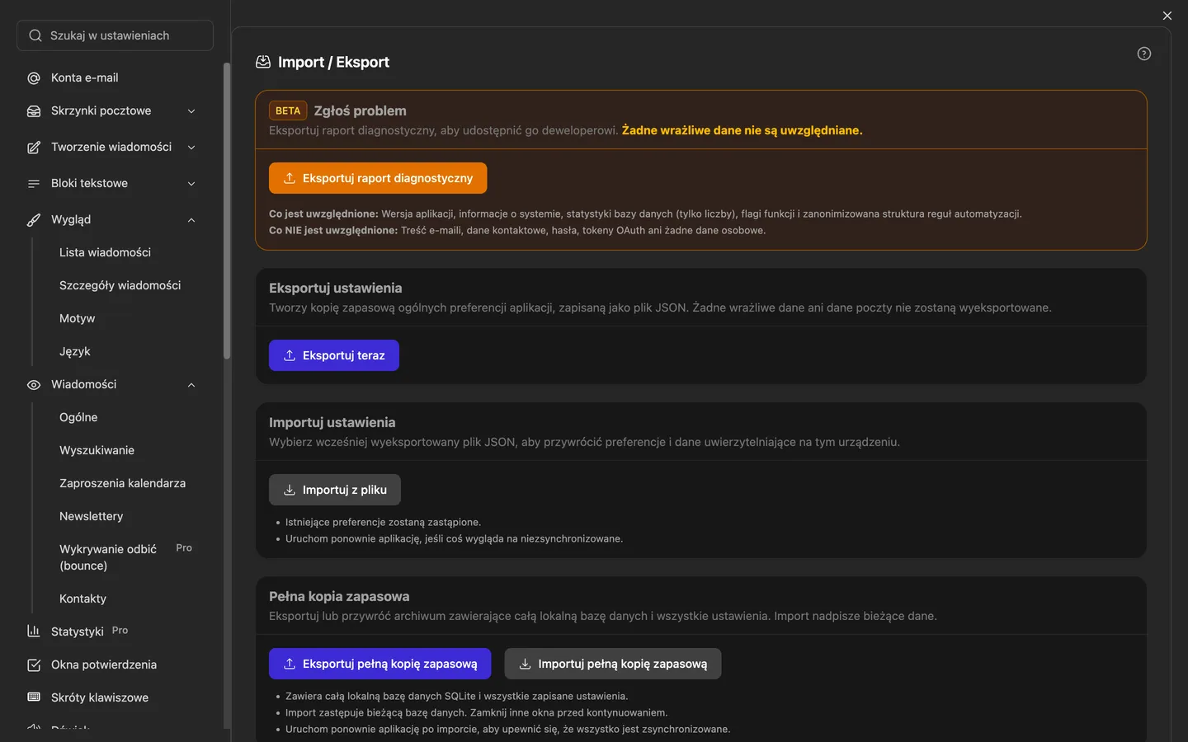Viewport: 1188px width, 742px height.
Task: Click the Pro badge beside Wykrywanie odbić
Action: click(184, 547)
